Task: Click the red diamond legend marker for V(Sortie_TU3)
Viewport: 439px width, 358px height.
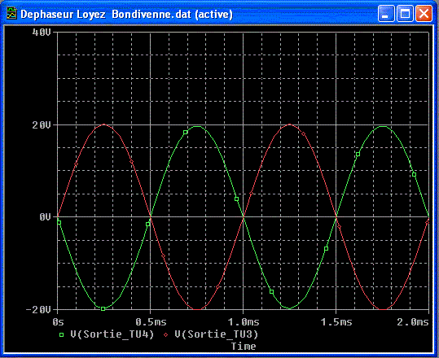Action: coord(166,334)
